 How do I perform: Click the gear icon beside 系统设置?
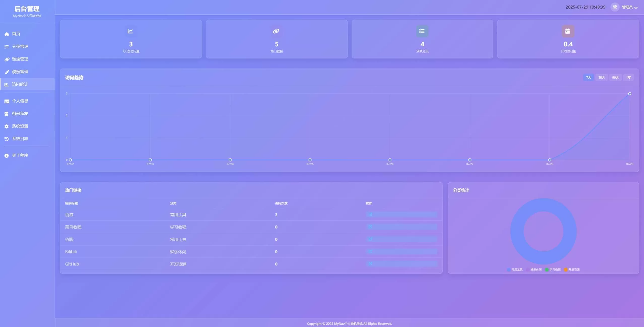[7, 126]
